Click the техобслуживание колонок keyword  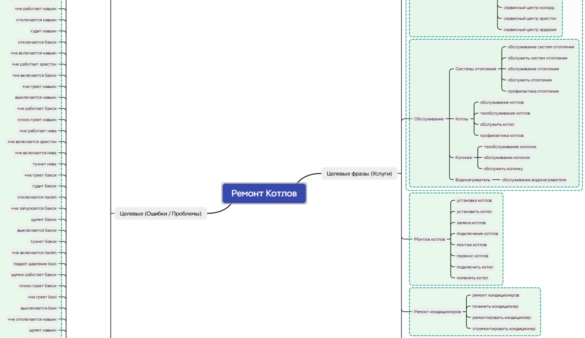click(510, 146)
